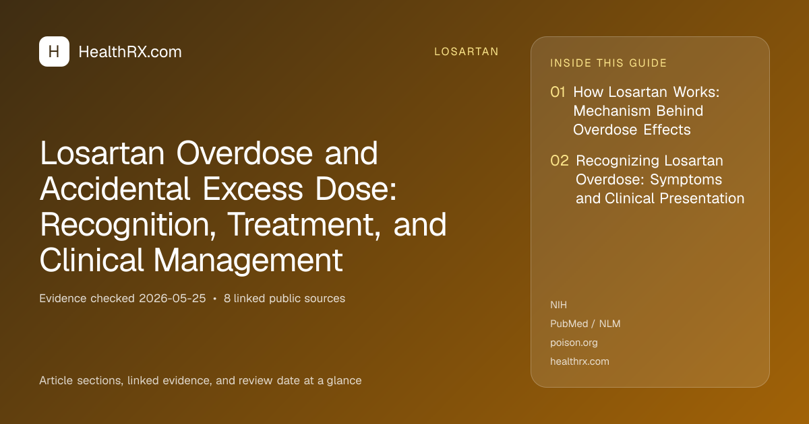
Task: Click the HealthRX 'H' logo icon
Action: (x=54, y=52)
